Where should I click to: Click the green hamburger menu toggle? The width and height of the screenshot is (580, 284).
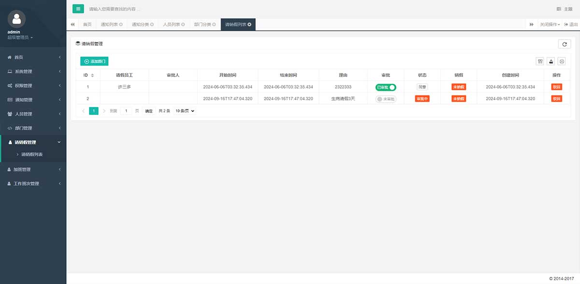(78, 9)
